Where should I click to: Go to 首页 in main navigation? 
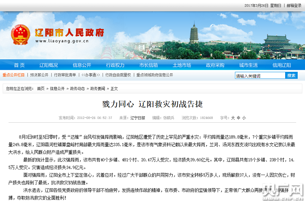(x=19, y=65)
